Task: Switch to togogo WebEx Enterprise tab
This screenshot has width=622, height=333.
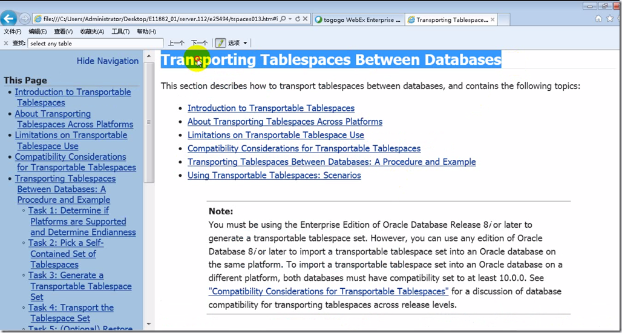Action: pos(358,19)
